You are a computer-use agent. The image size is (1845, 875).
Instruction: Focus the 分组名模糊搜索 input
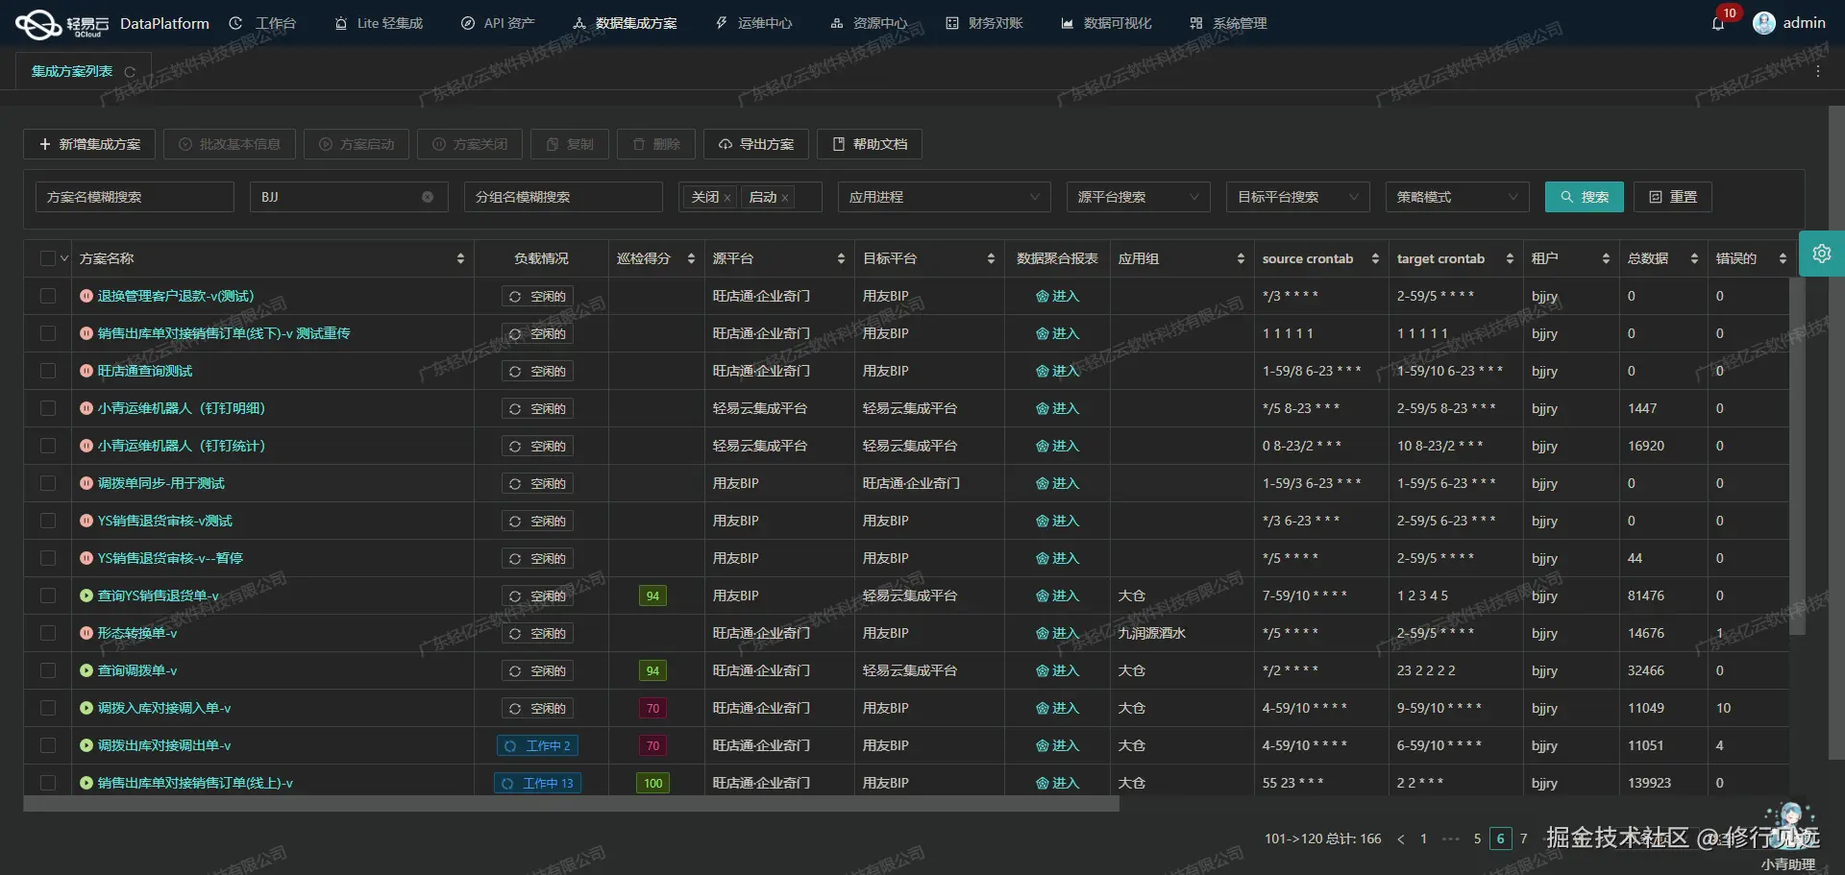click(563, 197)
